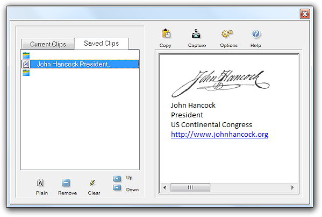322x217 pixels.
Task: Click the preview scroll right arrow
Action: 292,187
